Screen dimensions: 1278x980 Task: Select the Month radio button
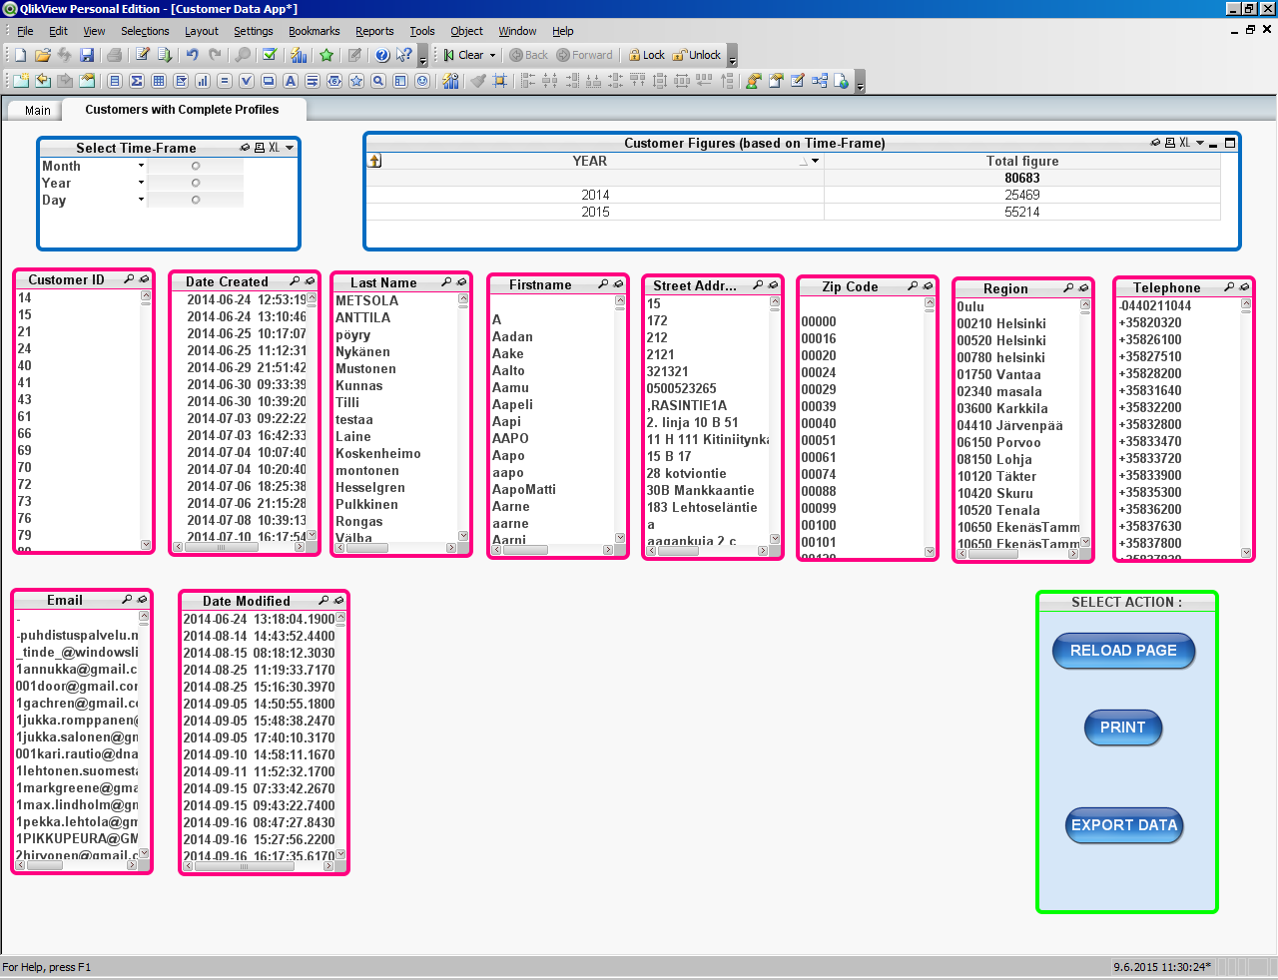(196, 166)
